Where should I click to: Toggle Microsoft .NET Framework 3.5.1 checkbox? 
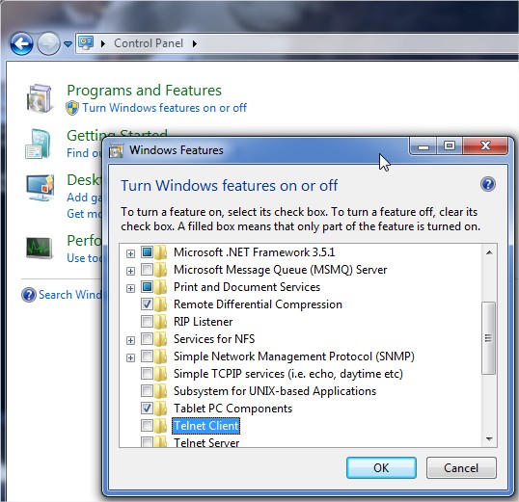(x=147, y=252)
